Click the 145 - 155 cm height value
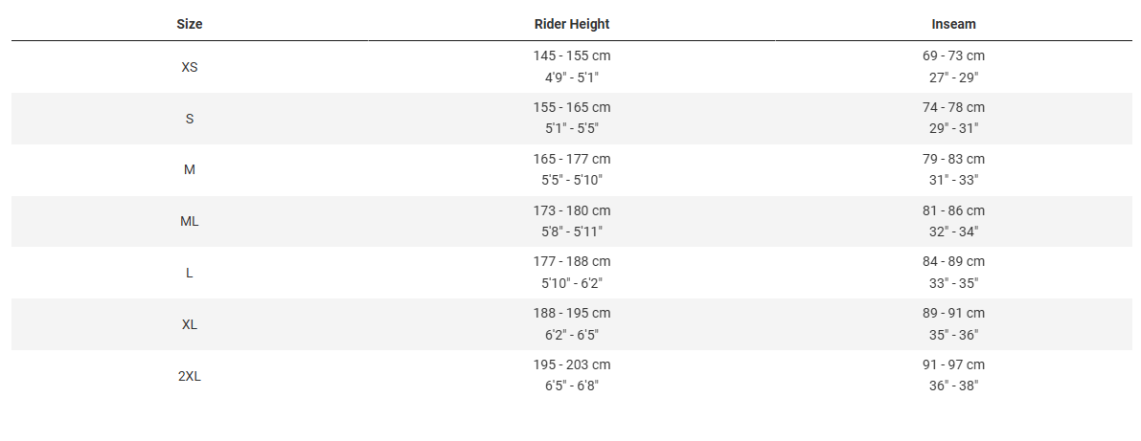Image resolution: width=1141 pixels, height=441 pixels. (572, 55)
